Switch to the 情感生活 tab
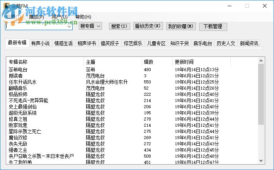 coord(64,43)
